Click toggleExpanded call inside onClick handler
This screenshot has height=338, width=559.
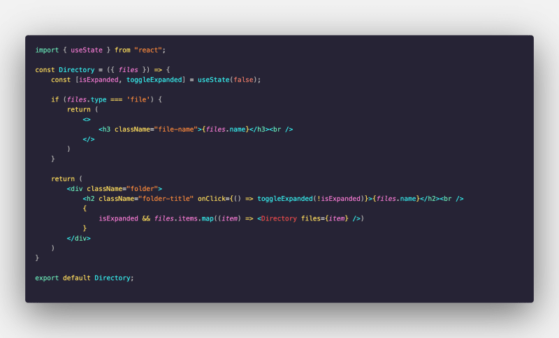(285, 199)
